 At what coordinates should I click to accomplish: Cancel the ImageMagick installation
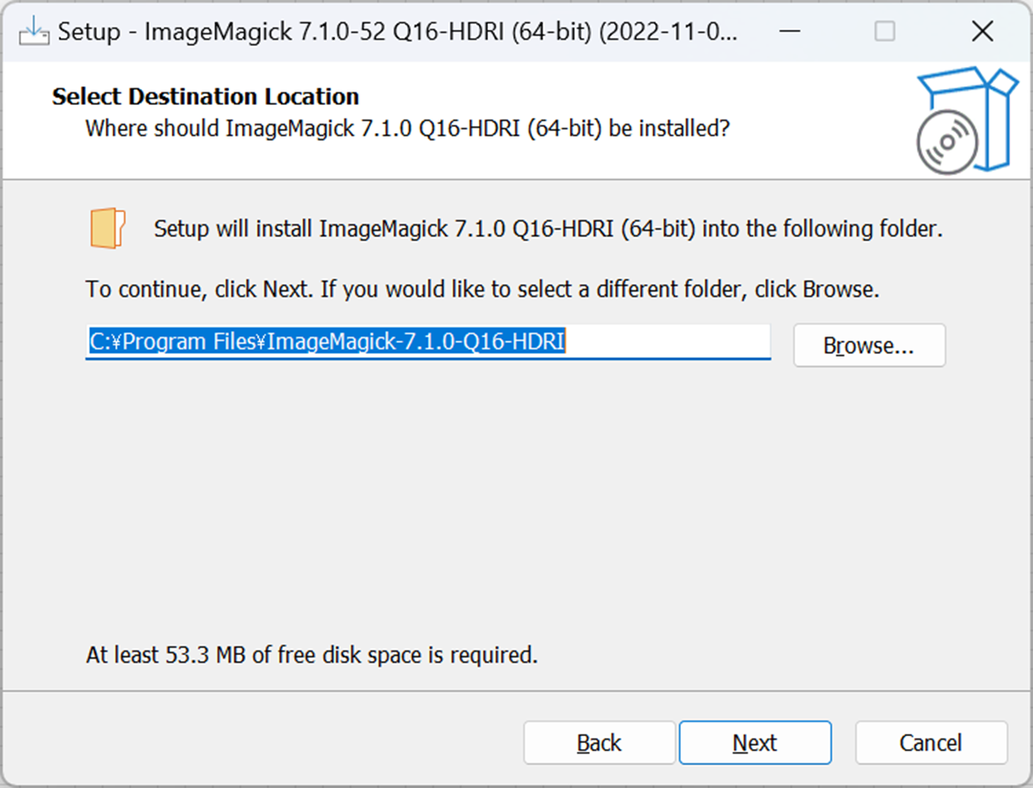pos(930,743)
